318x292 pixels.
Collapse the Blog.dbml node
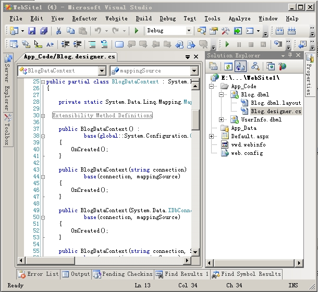(x=221, y=95)
